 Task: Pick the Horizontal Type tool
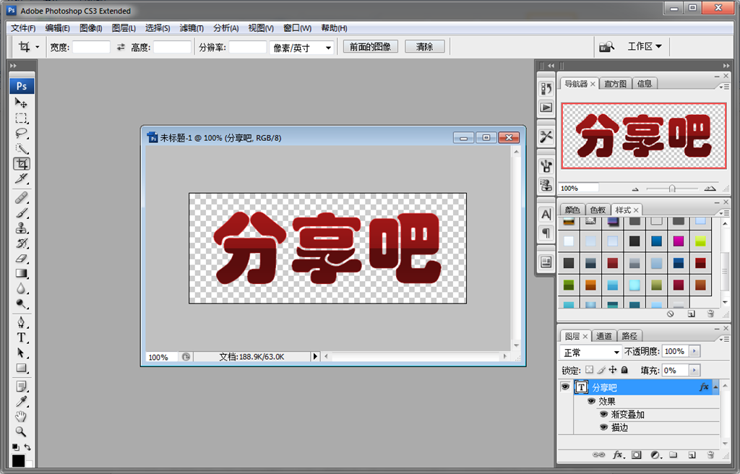point(22,337)
